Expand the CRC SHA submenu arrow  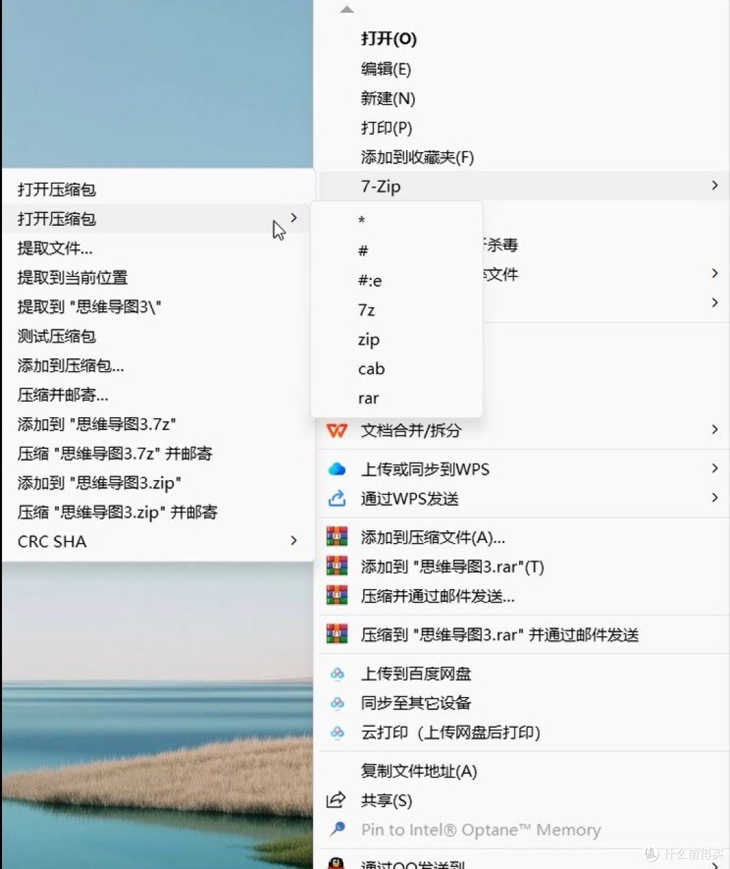coord(293,540)
